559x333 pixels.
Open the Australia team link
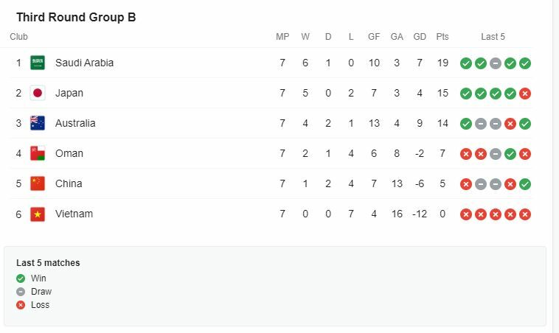75,123
